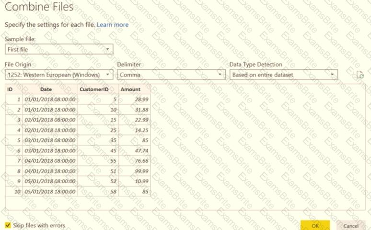371x230 pixels.
Task: Open the Sample File dropdown
Action: tap(59, 49)
